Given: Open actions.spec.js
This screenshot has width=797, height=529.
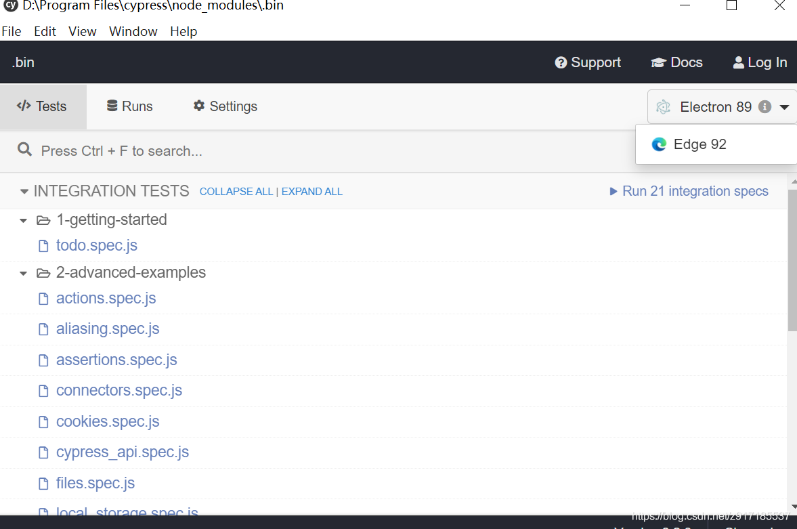Looking at the screenshot, I should click(x=106, y=299).
